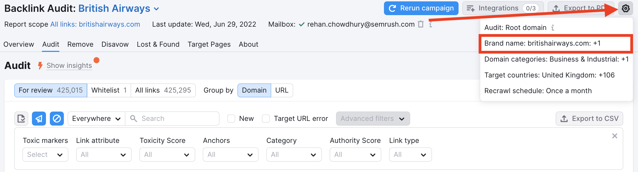This screenshot has width=638, height=172.
Task: Click the Rerun campaign button
Action: point(421,8)
